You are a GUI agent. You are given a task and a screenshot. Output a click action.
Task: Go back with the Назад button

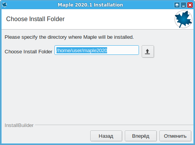click(x=106, y=136)
